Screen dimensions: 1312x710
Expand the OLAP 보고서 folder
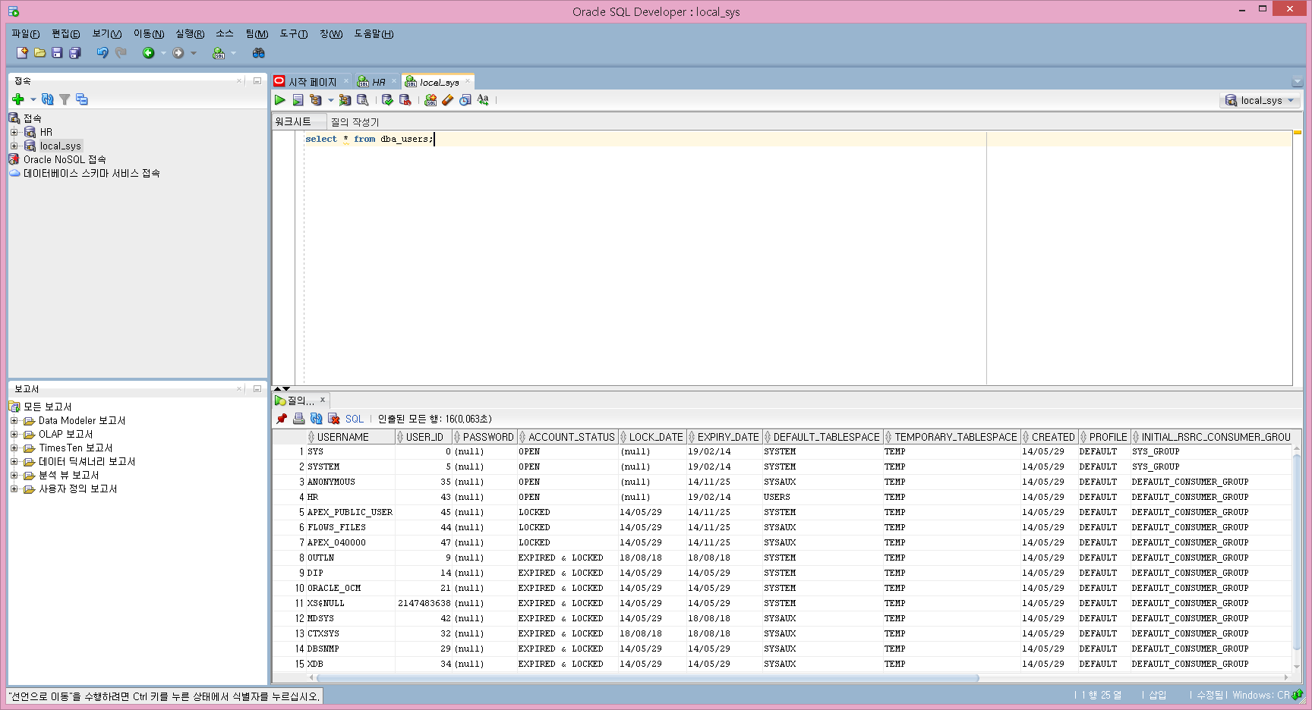coord(14,434)
